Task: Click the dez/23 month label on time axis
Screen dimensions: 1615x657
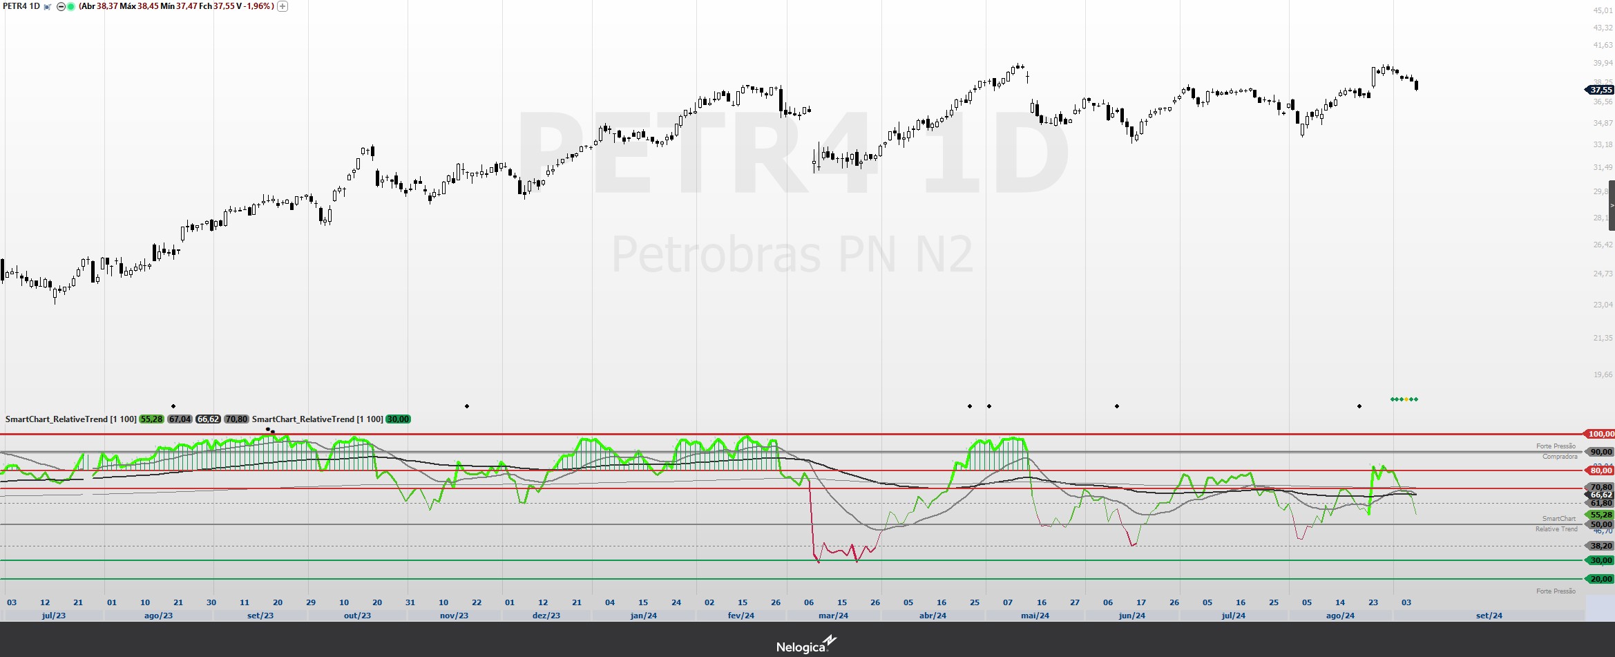Action: click(546, 616)
